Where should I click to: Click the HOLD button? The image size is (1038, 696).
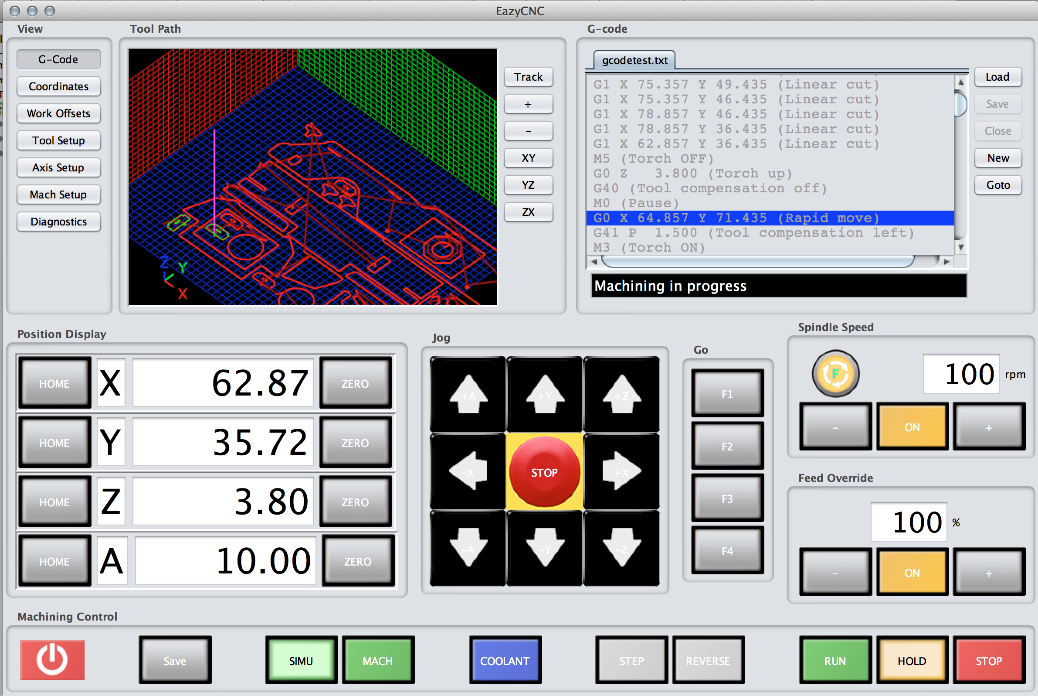[912, 661]
